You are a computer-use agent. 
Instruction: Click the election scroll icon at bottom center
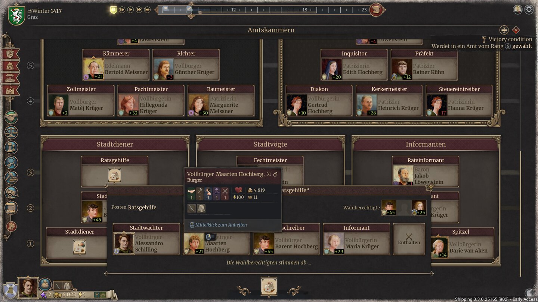click(x=269, y=286)
